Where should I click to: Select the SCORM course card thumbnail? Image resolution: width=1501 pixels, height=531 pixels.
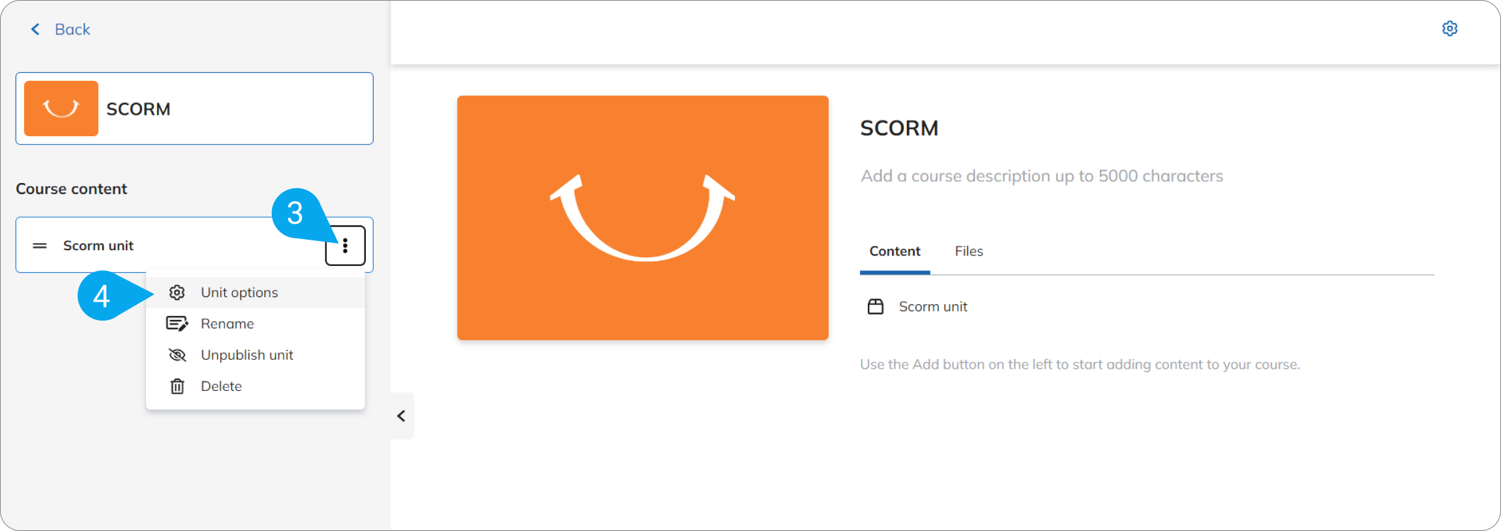(61, 108)
